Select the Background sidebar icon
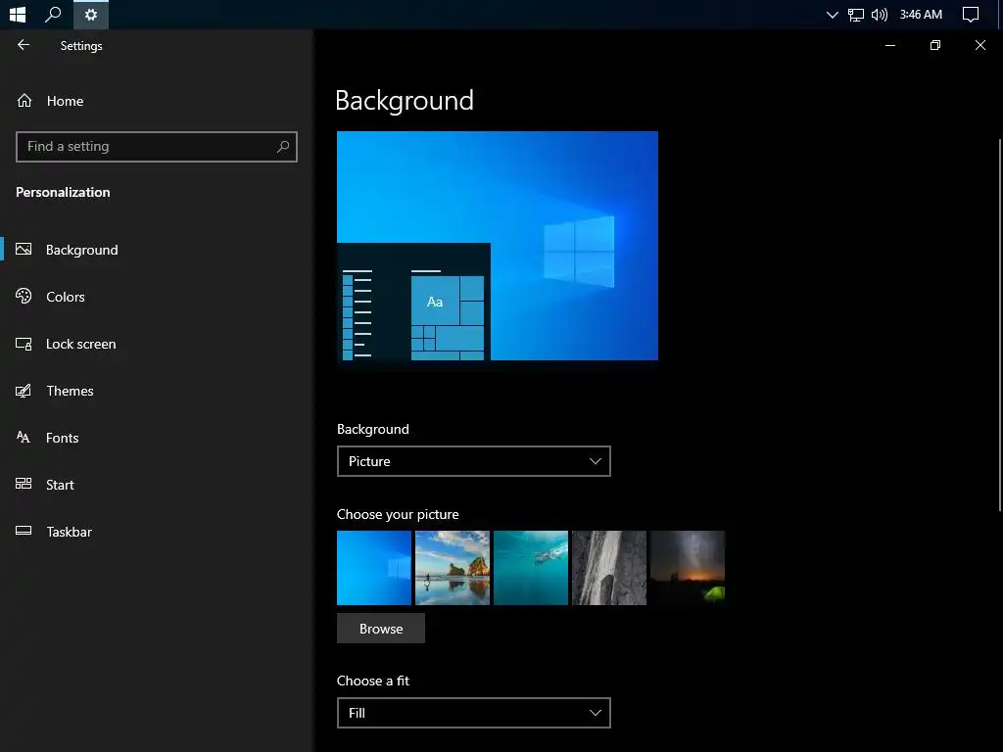This screenshot has height=752, width=1003. click(x=24, y=250)
